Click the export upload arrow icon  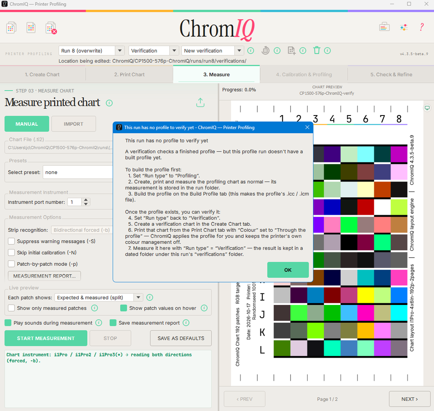click(200, 102)
